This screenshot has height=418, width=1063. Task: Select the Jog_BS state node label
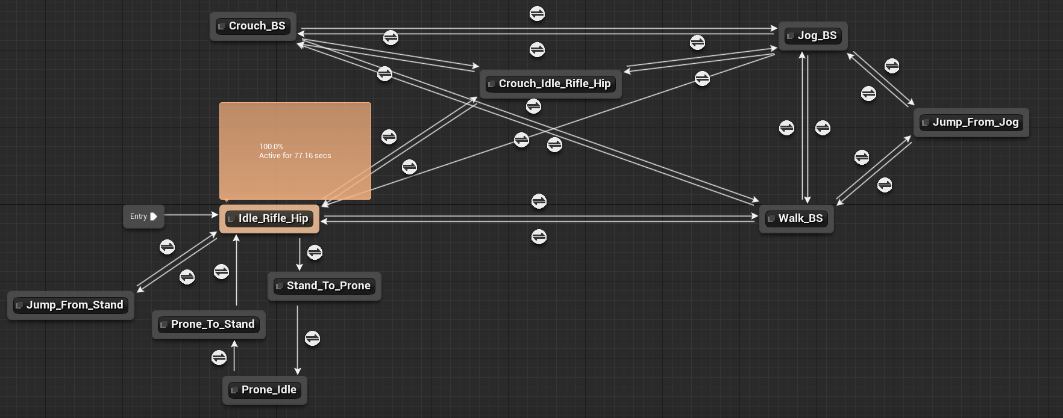[x=817, y=35]
